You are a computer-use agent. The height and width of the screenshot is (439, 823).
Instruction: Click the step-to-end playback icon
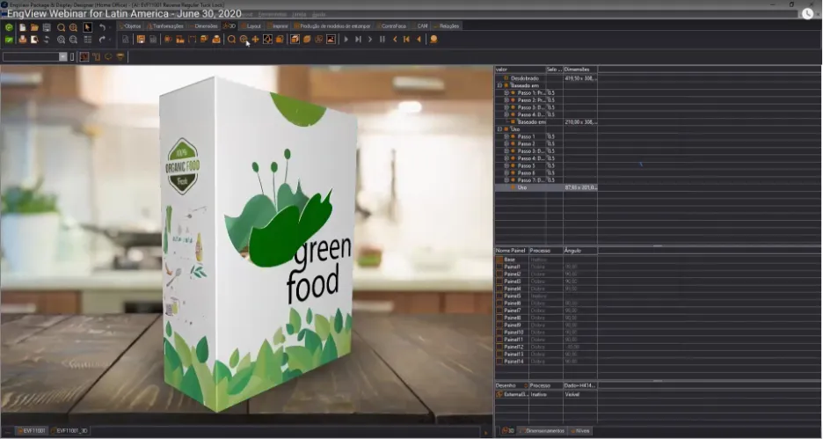(x=358, y=40)
